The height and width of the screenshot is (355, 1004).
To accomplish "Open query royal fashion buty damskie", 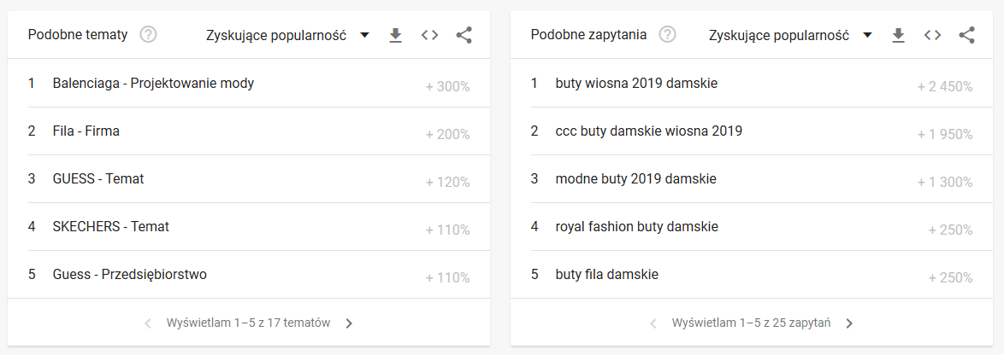I will click(753, 227).
